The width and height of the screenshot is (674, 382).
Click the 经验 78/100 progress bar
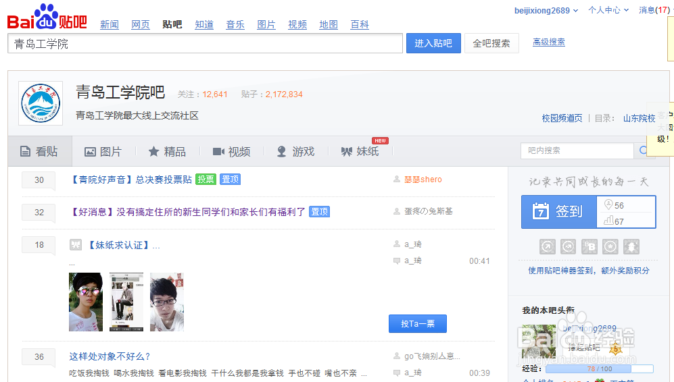click(599, 369)
